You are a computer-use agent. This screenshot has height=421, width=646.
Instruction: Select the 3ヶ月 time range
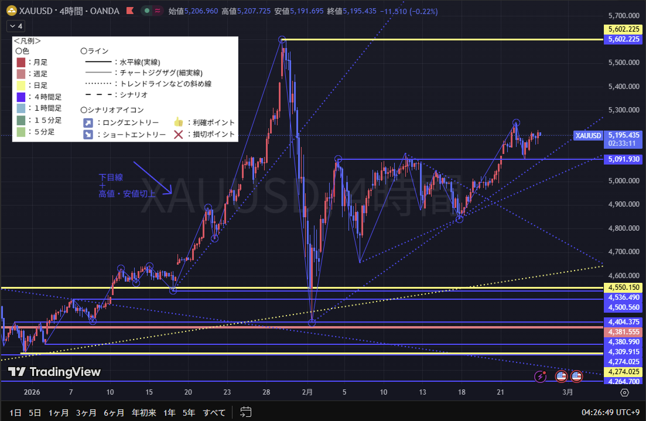point(86,412)
